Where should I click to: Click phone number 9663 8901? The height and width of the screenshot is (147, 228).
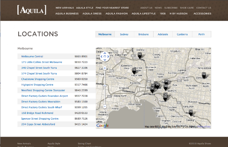point(81,56)
